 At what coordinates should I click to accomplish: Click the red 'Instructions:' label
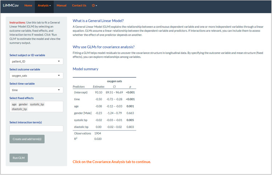[17, 22]
